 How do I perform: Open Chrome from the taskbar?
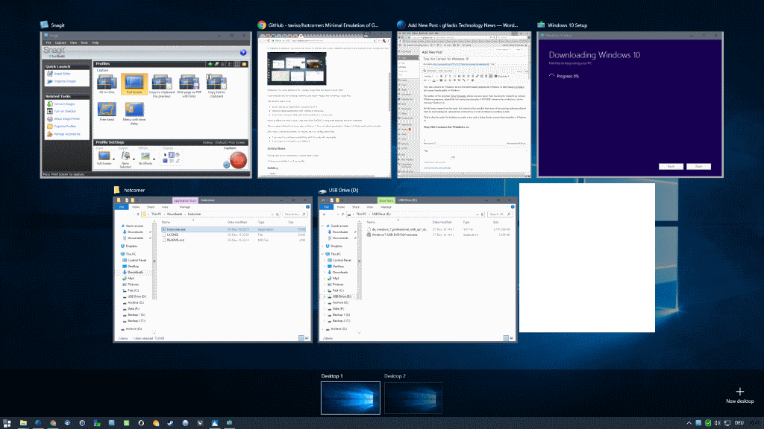coord(53,423)
